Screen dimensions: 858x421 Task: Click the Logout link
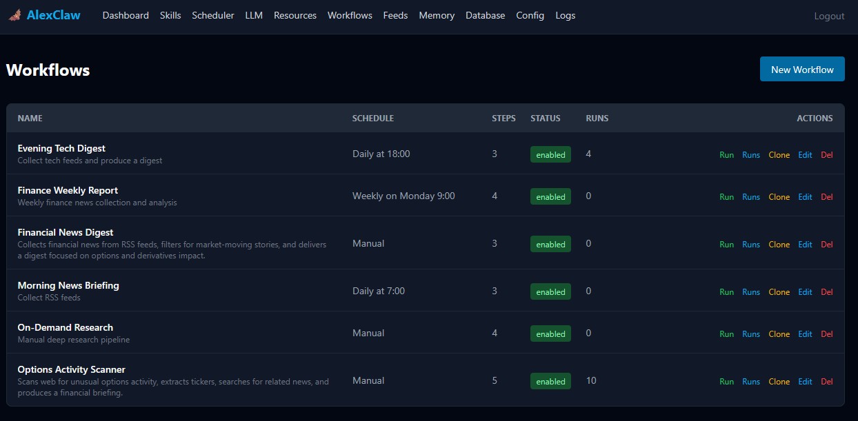(x=828, y=15)
